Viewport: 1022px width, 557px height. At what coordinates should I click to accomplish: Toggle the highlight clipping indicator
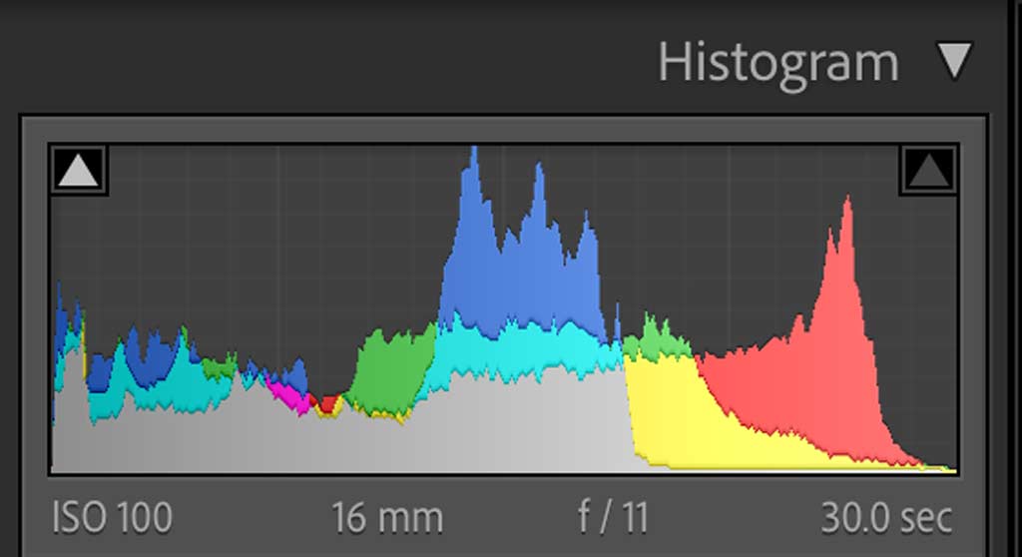(929, 172)
